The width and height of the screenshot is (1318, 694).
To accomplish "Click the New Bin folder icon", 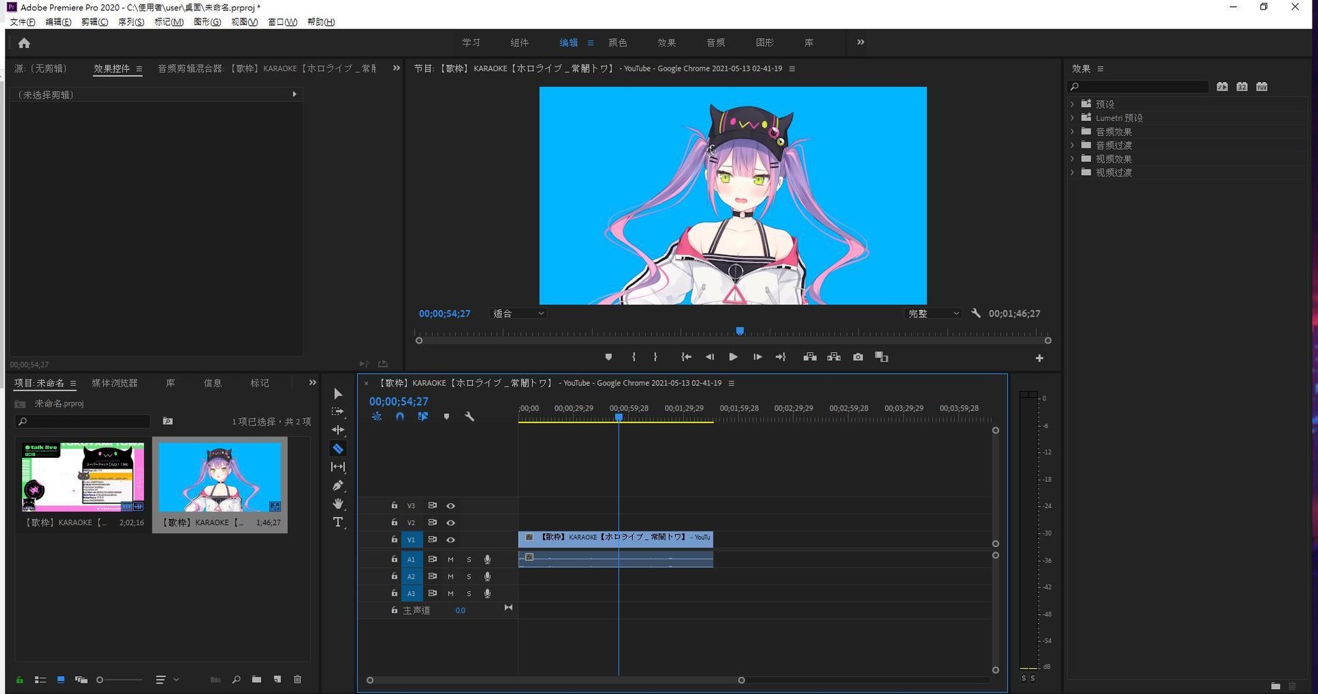I will [256, 680].
